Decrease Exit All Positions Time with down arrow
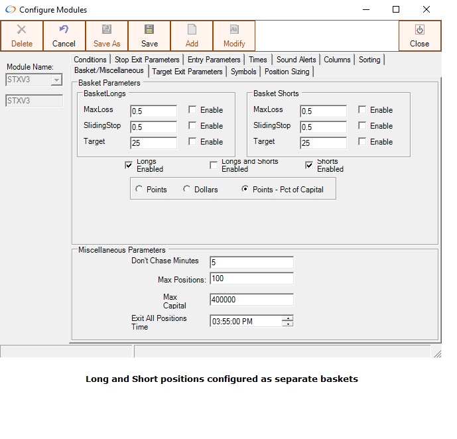This screenshot has width=457, height=439. (287, 324)
